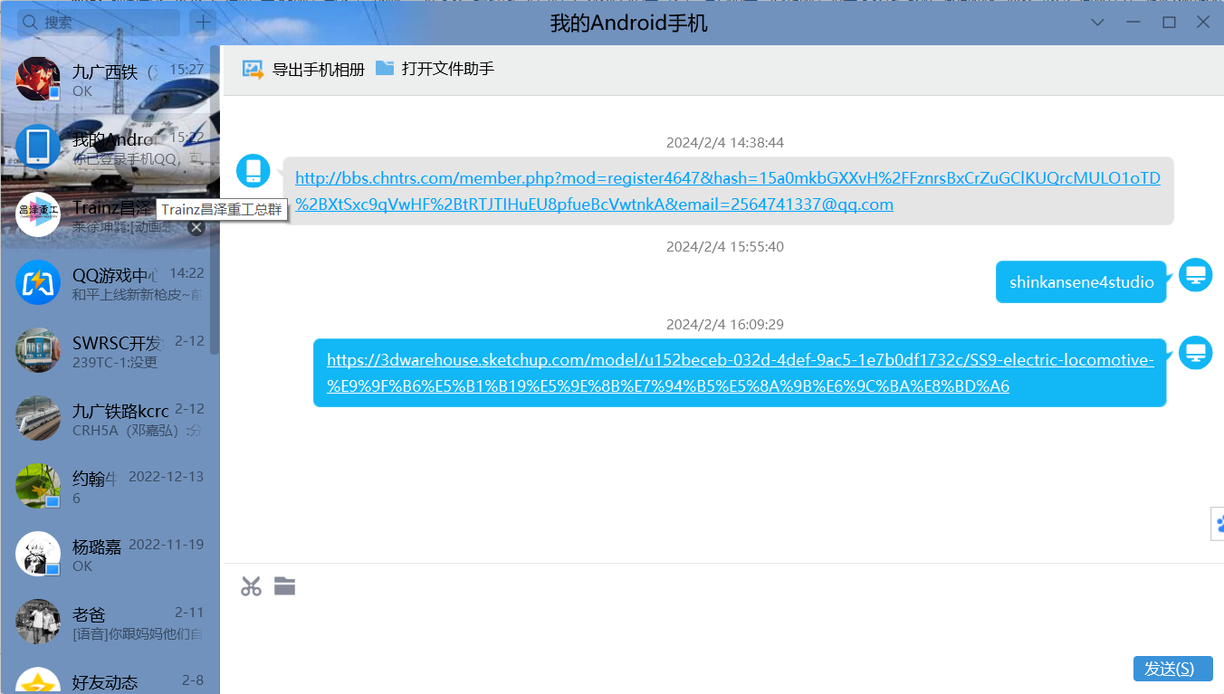Open the 九广铁路kcrc conversation

(110, 419)
